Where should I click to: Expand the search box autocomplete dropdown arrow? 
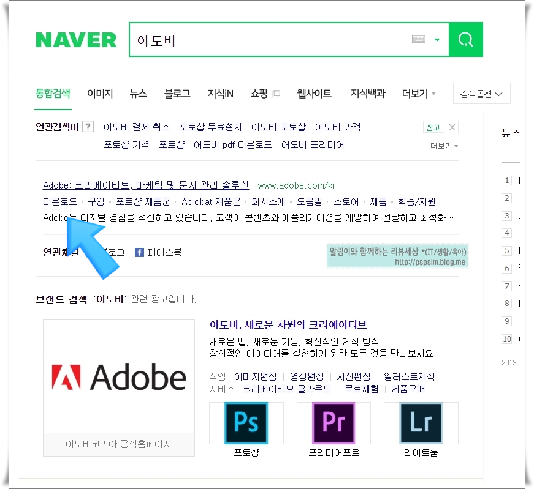coord(437,40)
